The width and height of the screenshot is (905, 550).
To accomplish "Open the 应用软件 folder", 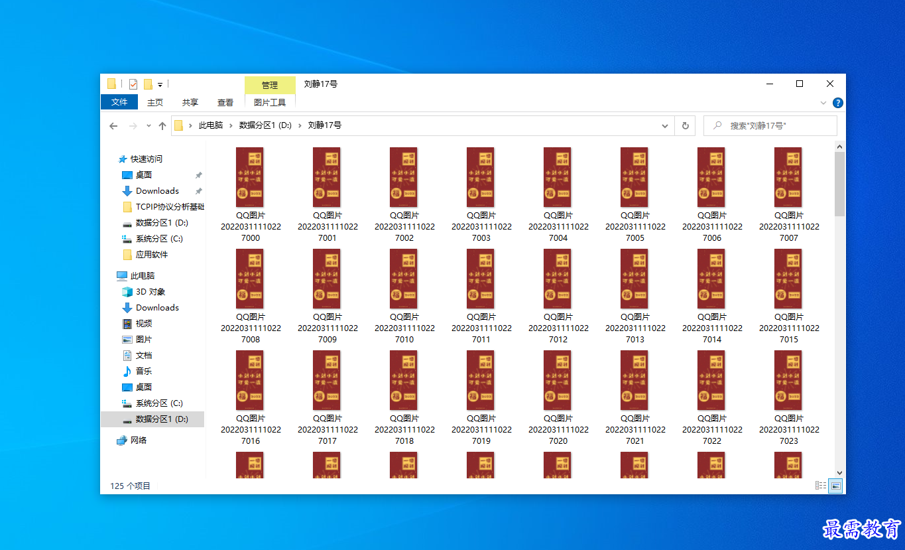I will click(x=151, y=255).
